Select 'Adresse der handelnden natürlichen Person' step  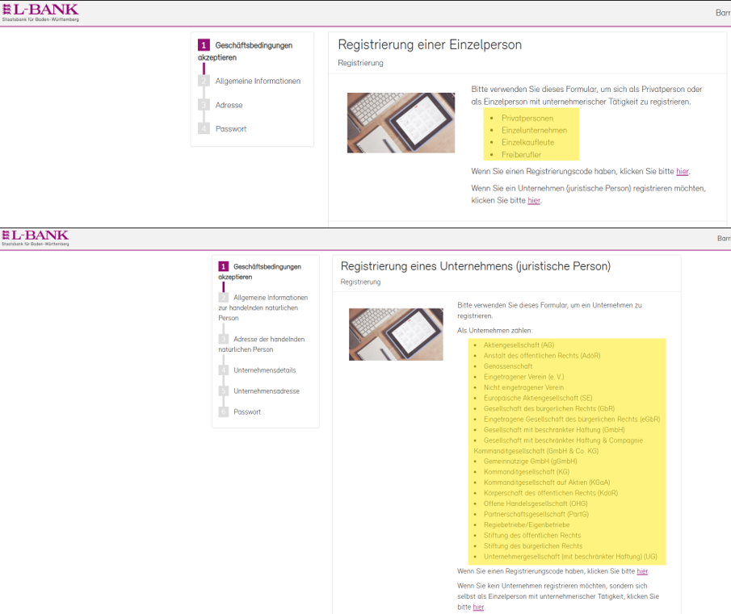(261, 345)
